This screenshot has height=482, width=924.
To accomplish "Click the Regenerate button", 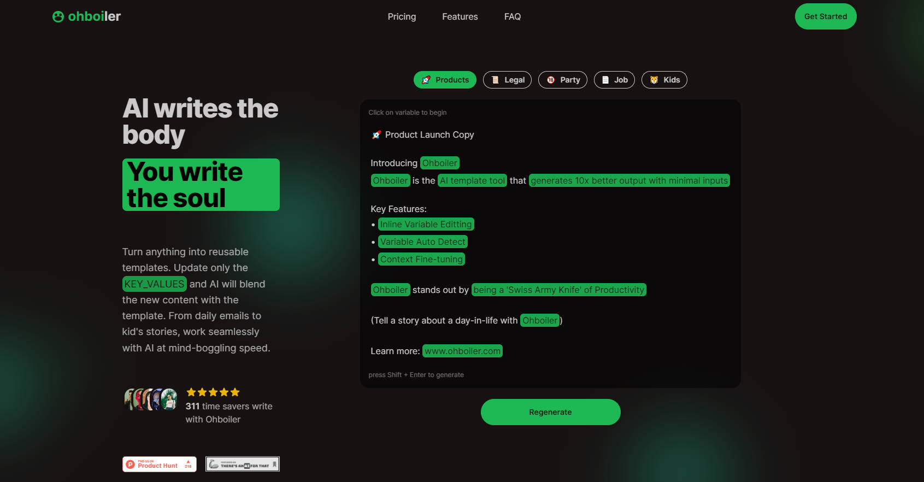I will [551, 412].
